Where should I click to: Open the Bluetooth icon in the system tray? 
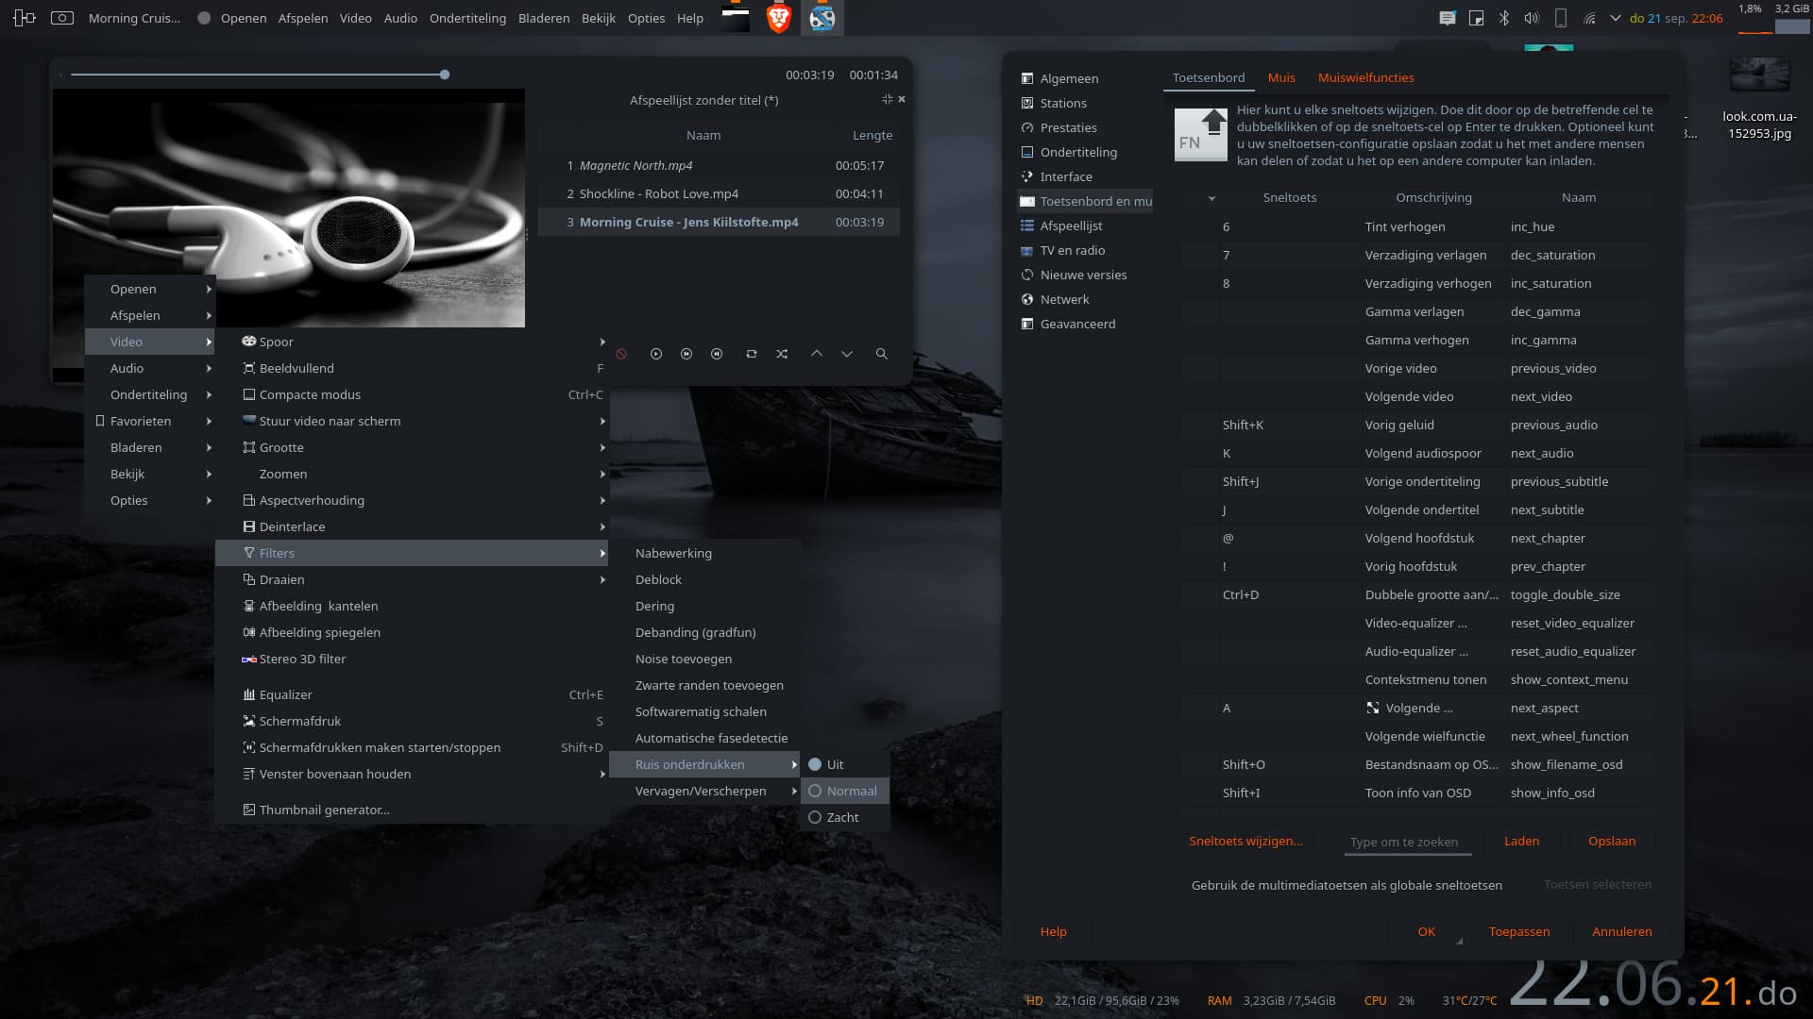(1503, 17)
